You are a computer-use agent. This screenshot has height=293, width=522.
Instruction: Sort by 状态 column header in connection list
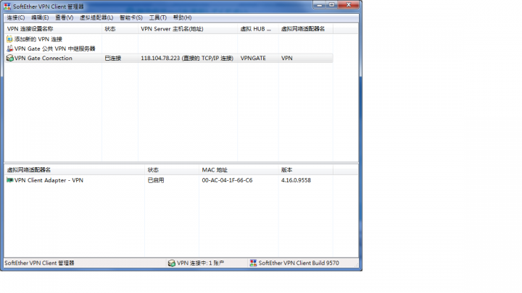(120, 29)
